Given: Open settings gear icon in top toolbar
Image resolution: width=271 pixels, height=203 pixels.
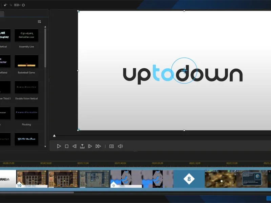Looking at the screenshot, I should pyautogui.click(x=23, y=5).
